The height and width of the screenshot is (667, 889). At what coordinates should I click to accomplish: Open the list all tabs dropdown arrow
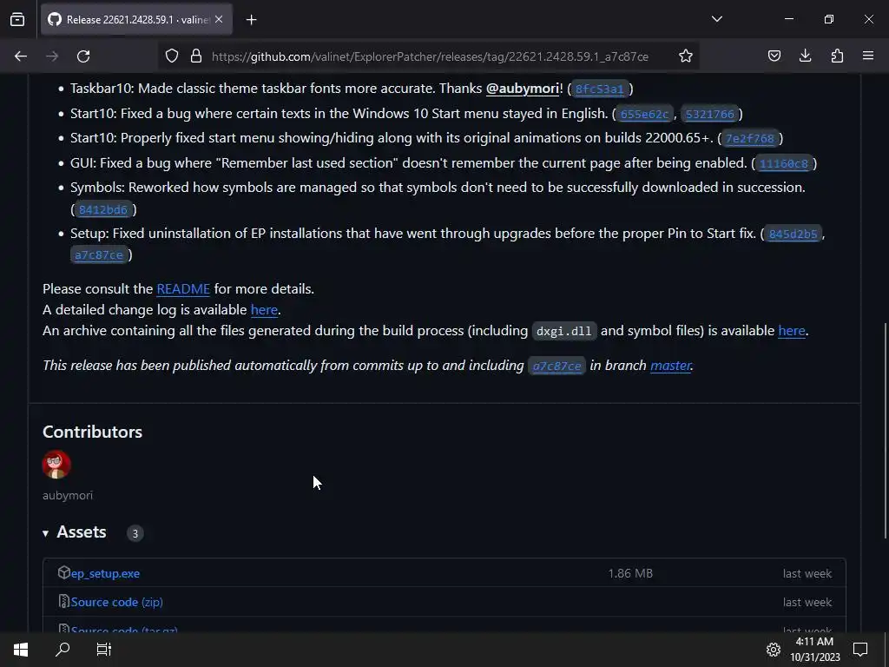716,19
